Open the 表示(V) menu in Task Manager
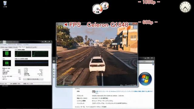194x109 pixels. tap(19, 45)
